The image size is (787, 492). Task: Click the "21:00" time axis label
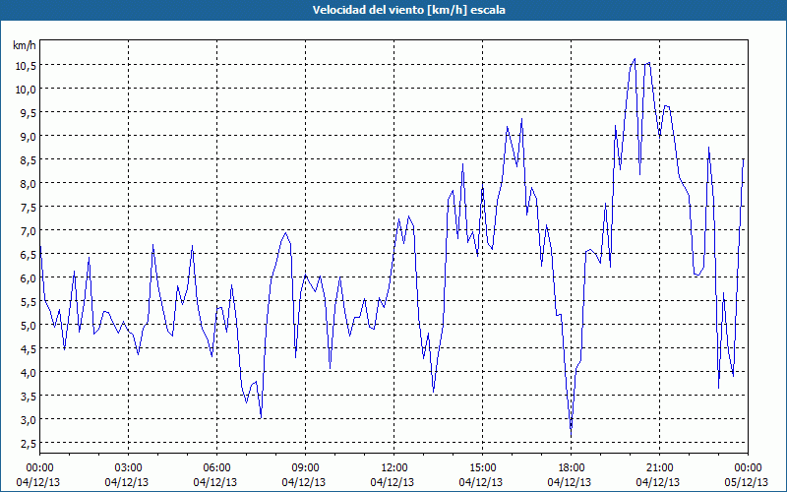(x=659, y=468)
